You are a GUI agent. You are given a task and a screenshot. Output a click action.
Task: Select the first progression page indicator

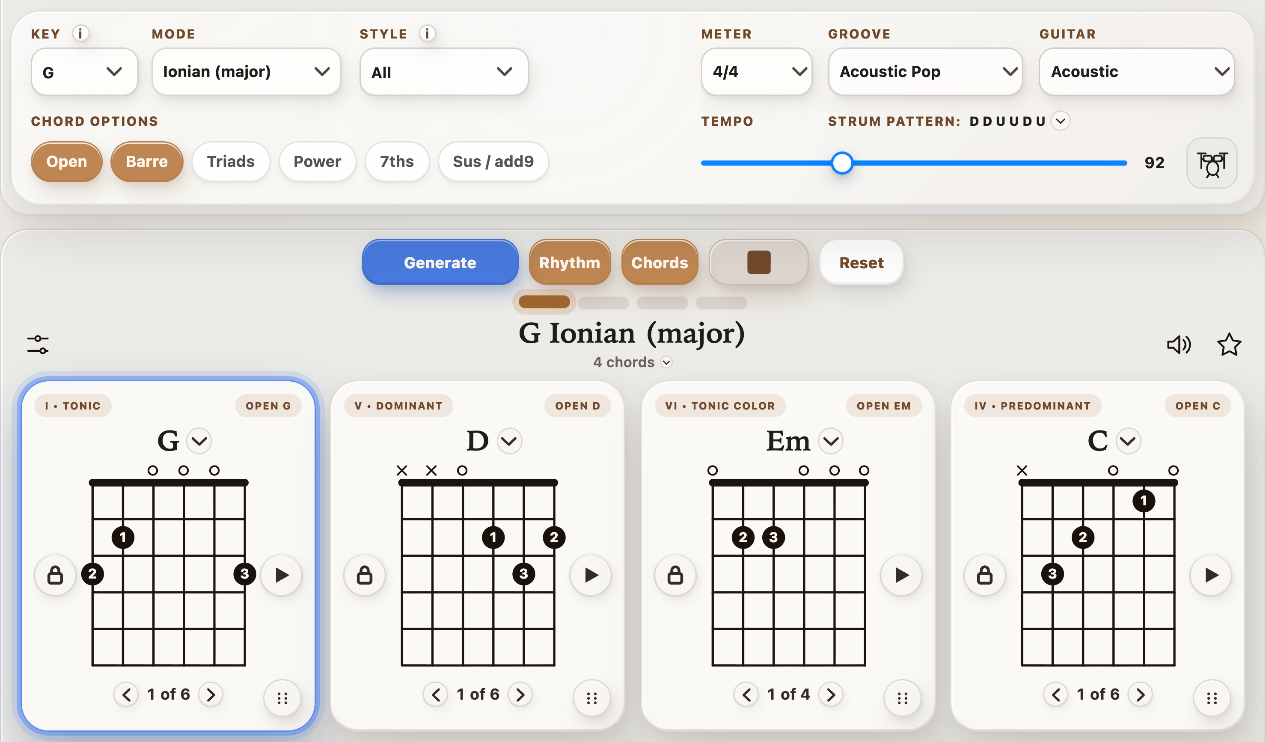544,302
